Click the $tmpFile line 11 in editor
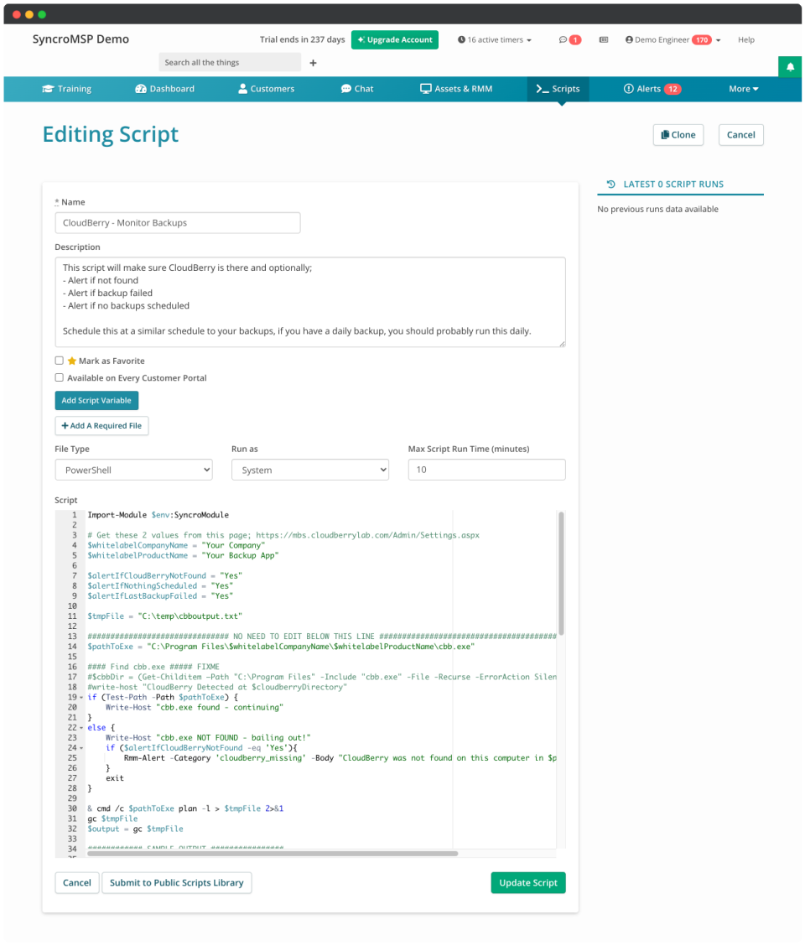Screen dimensions: 805x946 pos(164,616)
